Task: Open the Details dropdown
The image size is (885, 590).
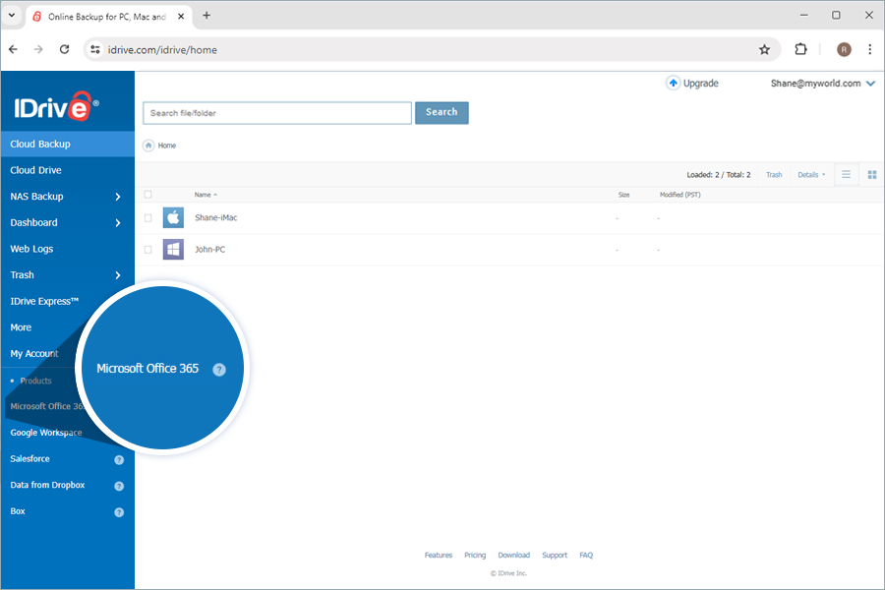Action: tap(811, 174)
